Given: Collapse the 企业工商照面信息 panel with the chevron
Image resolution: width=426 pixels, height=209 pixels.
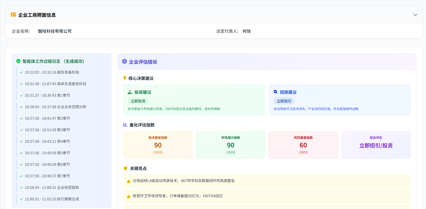Looking at the screenshot, I should pos(415,15).
